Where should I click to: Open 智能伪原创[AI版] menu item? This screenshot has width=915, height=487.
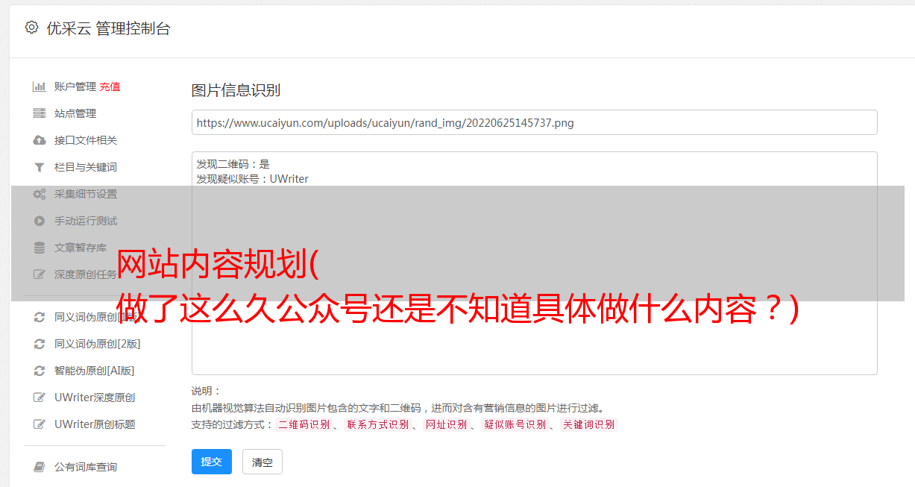point(95,371)
